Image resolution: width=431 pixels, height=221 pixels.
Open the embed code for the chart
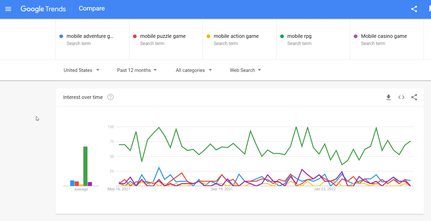pos(401,97)
